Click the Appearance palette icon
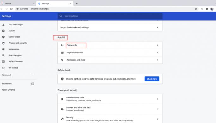 click(3, 49)
